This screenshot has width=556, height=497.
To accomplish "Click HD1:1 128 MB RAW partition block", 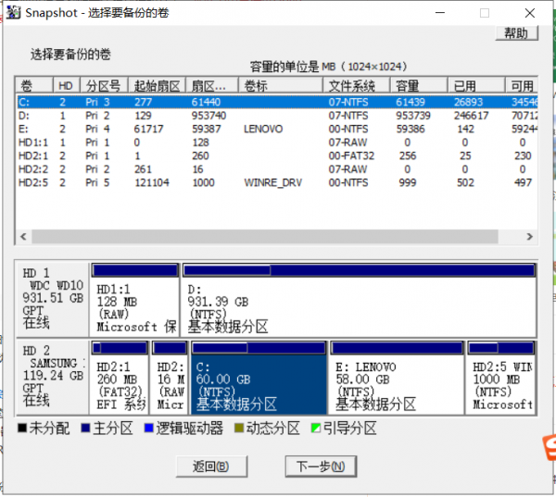I will (134, 305).
